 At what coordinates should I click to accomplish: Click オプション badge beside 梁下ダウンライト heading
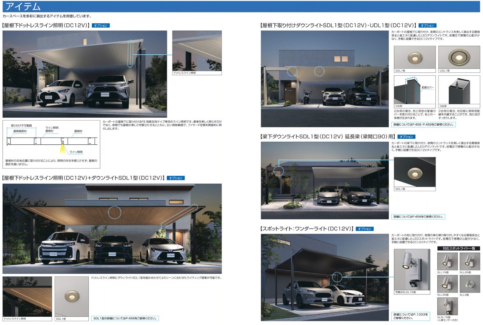tap(406, 136)
